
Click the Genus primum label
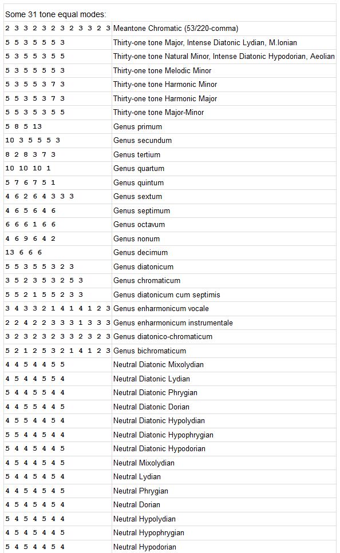138,126
